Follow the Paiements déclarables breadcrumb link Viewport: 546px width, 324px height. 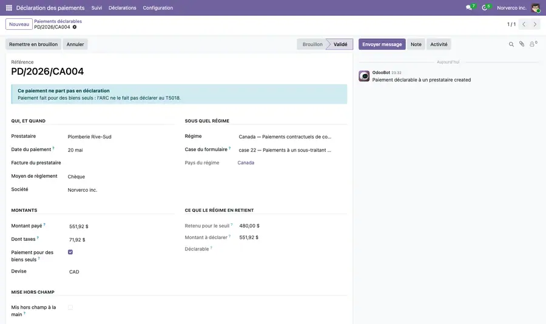click(x=58, y=21)
